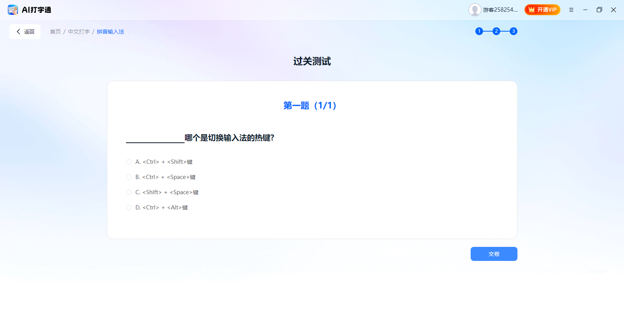Choose option B Ctrl + Space radio button

(129, 177)
